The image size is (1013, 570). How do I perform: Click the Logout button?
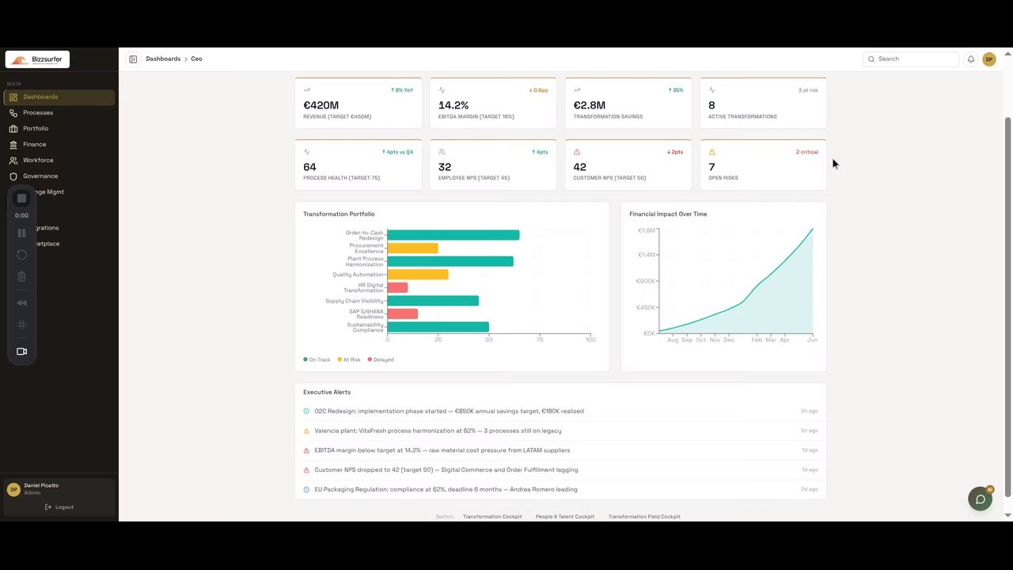[x=59, y=507]
